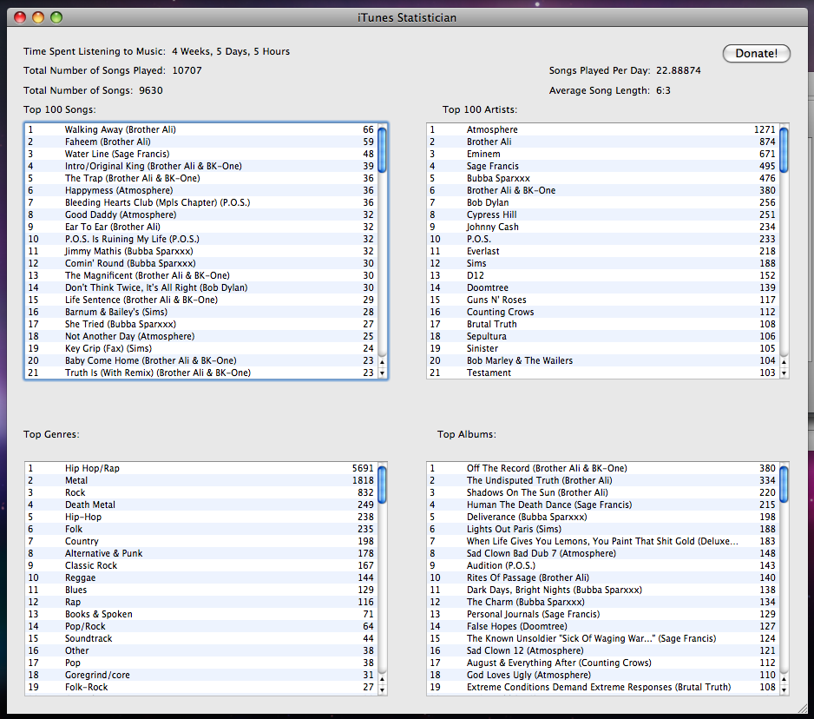Select song Water Line (Sage Francis)

click(201, 154)
